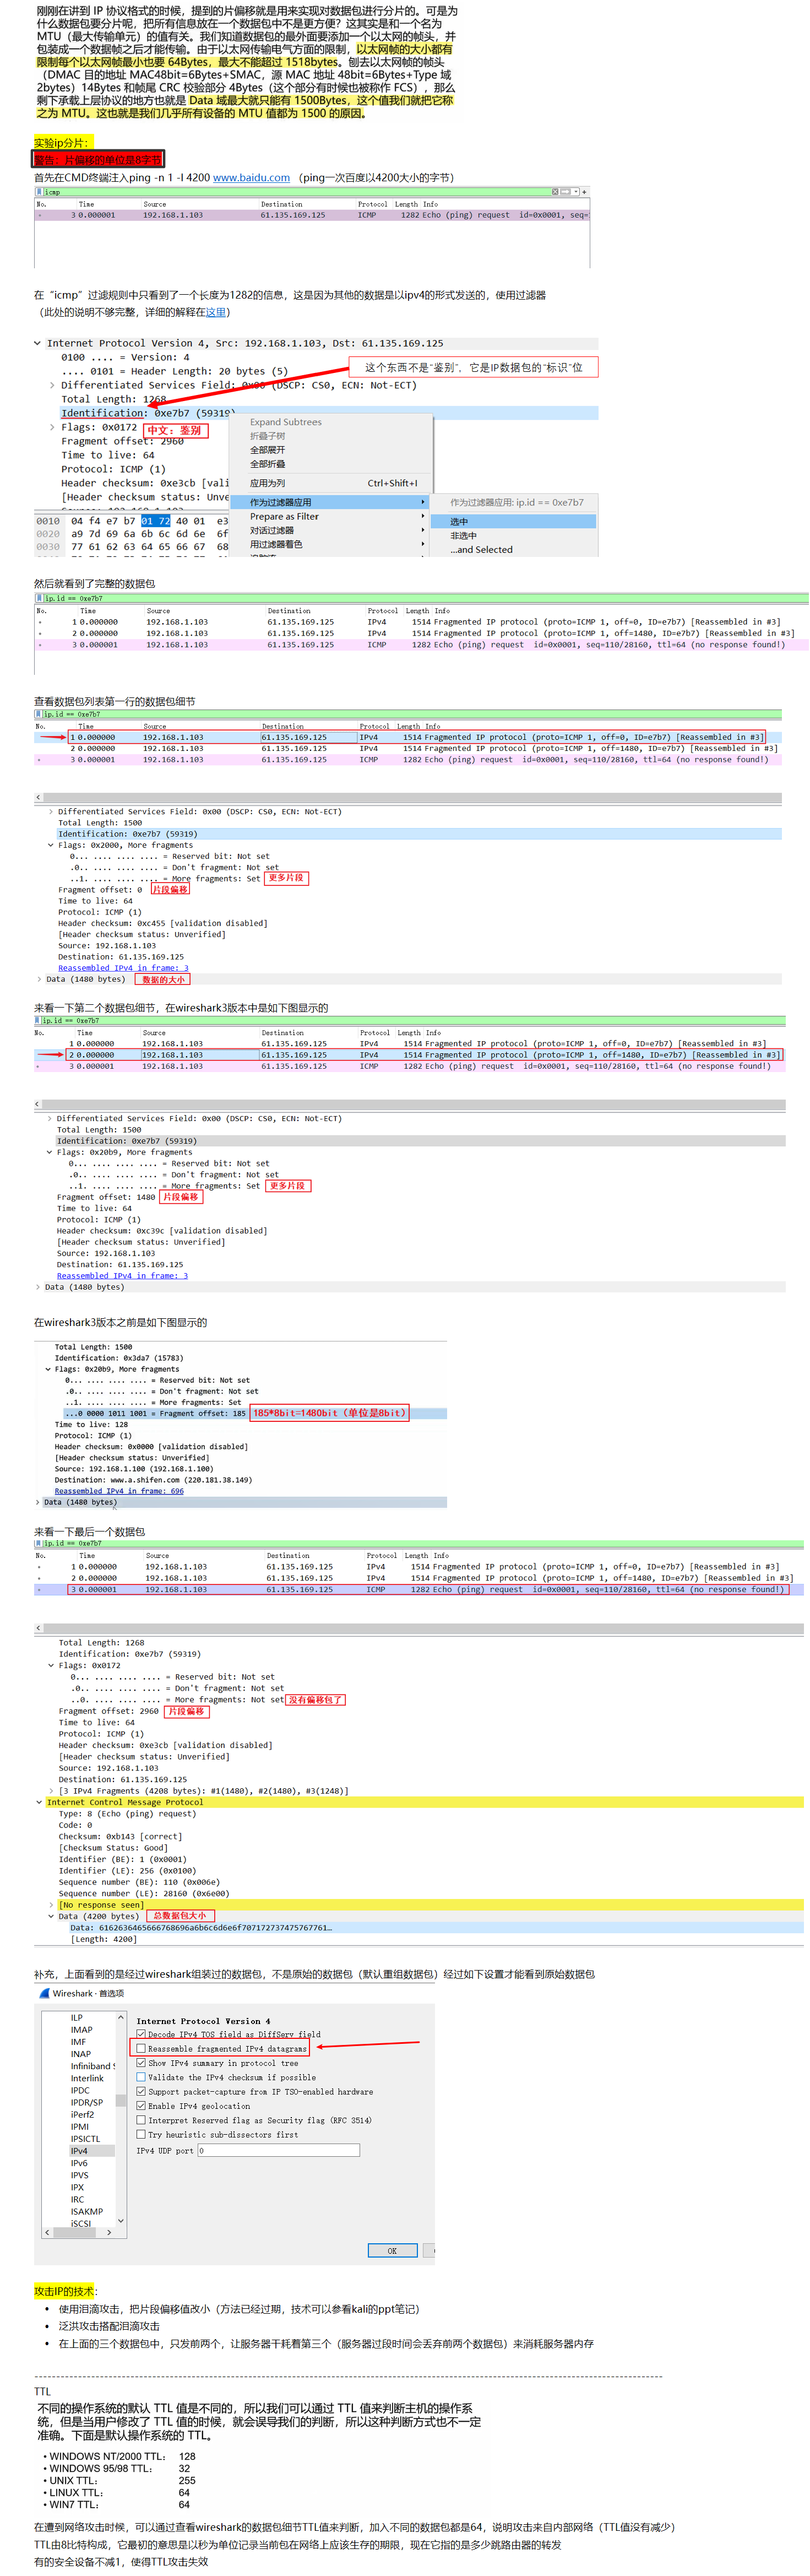This screenshot has height=2576, width=810.
Task: Choose 全部展开 in the context menu
Action: point(267,450)
